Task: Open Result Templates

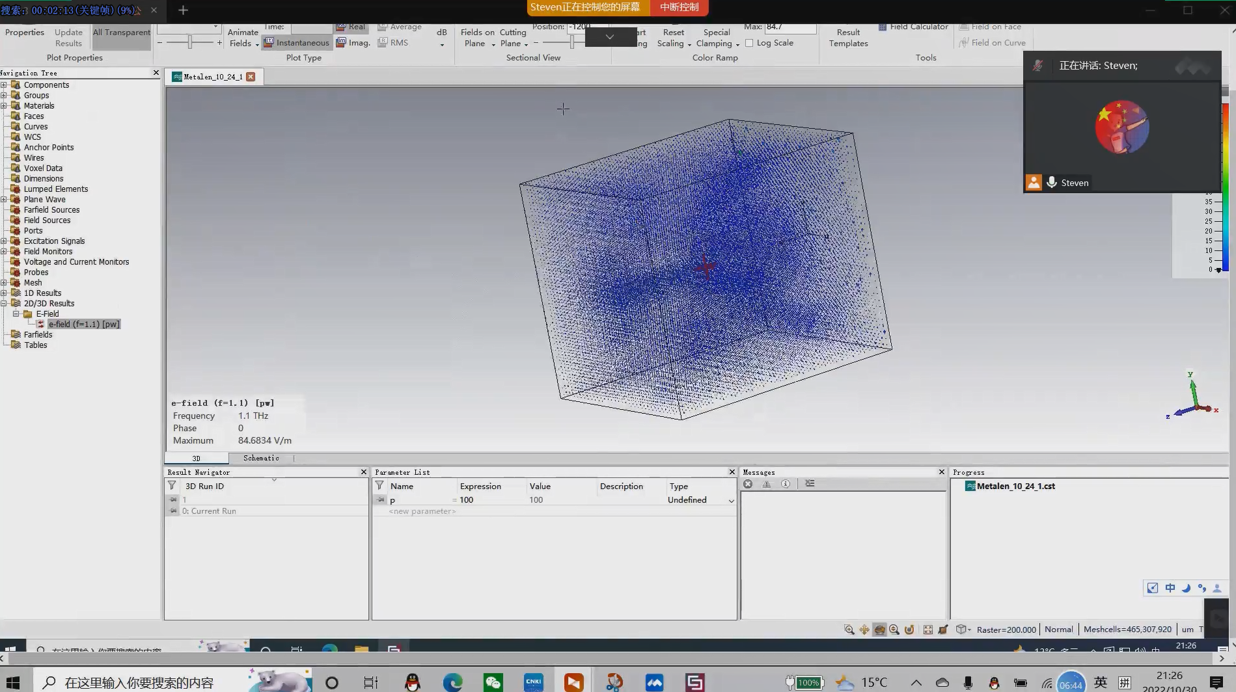Action: point(848,38)
